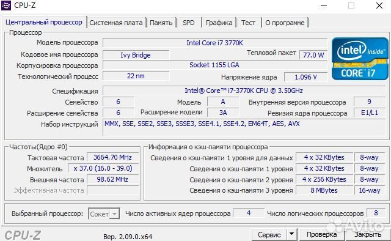This screenshot has width=391, height=241.
Task: Click the 8-way value in the L2 cache row
Action: (x=370, y=179)
